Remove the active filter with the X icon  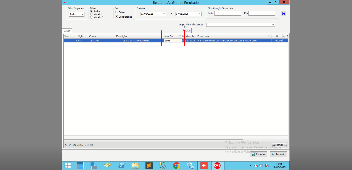[x=66, y=145]
